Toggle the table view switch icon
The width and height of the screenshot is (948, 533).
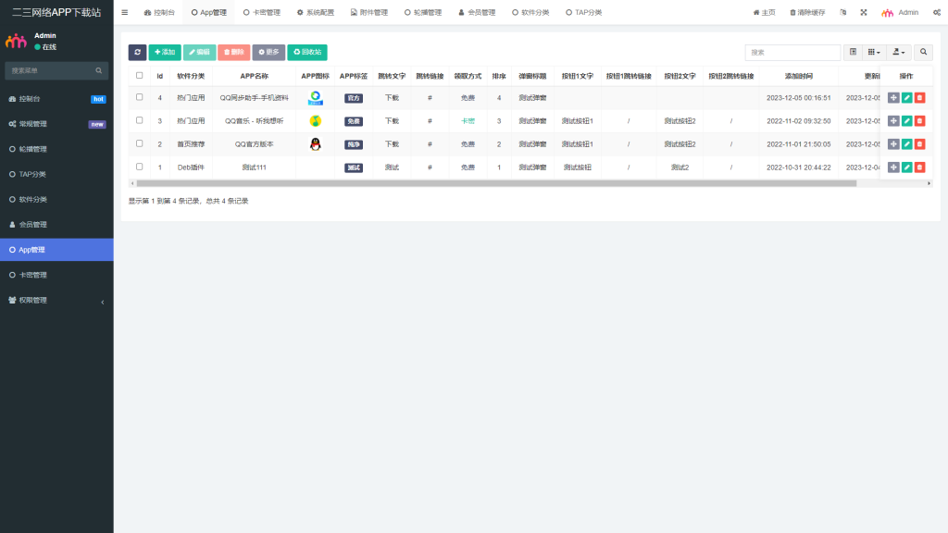(853, 53)
